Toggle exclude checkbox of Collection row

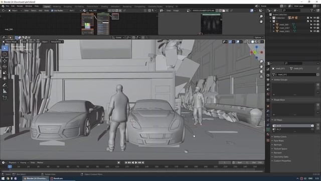[x=308, y=18]
